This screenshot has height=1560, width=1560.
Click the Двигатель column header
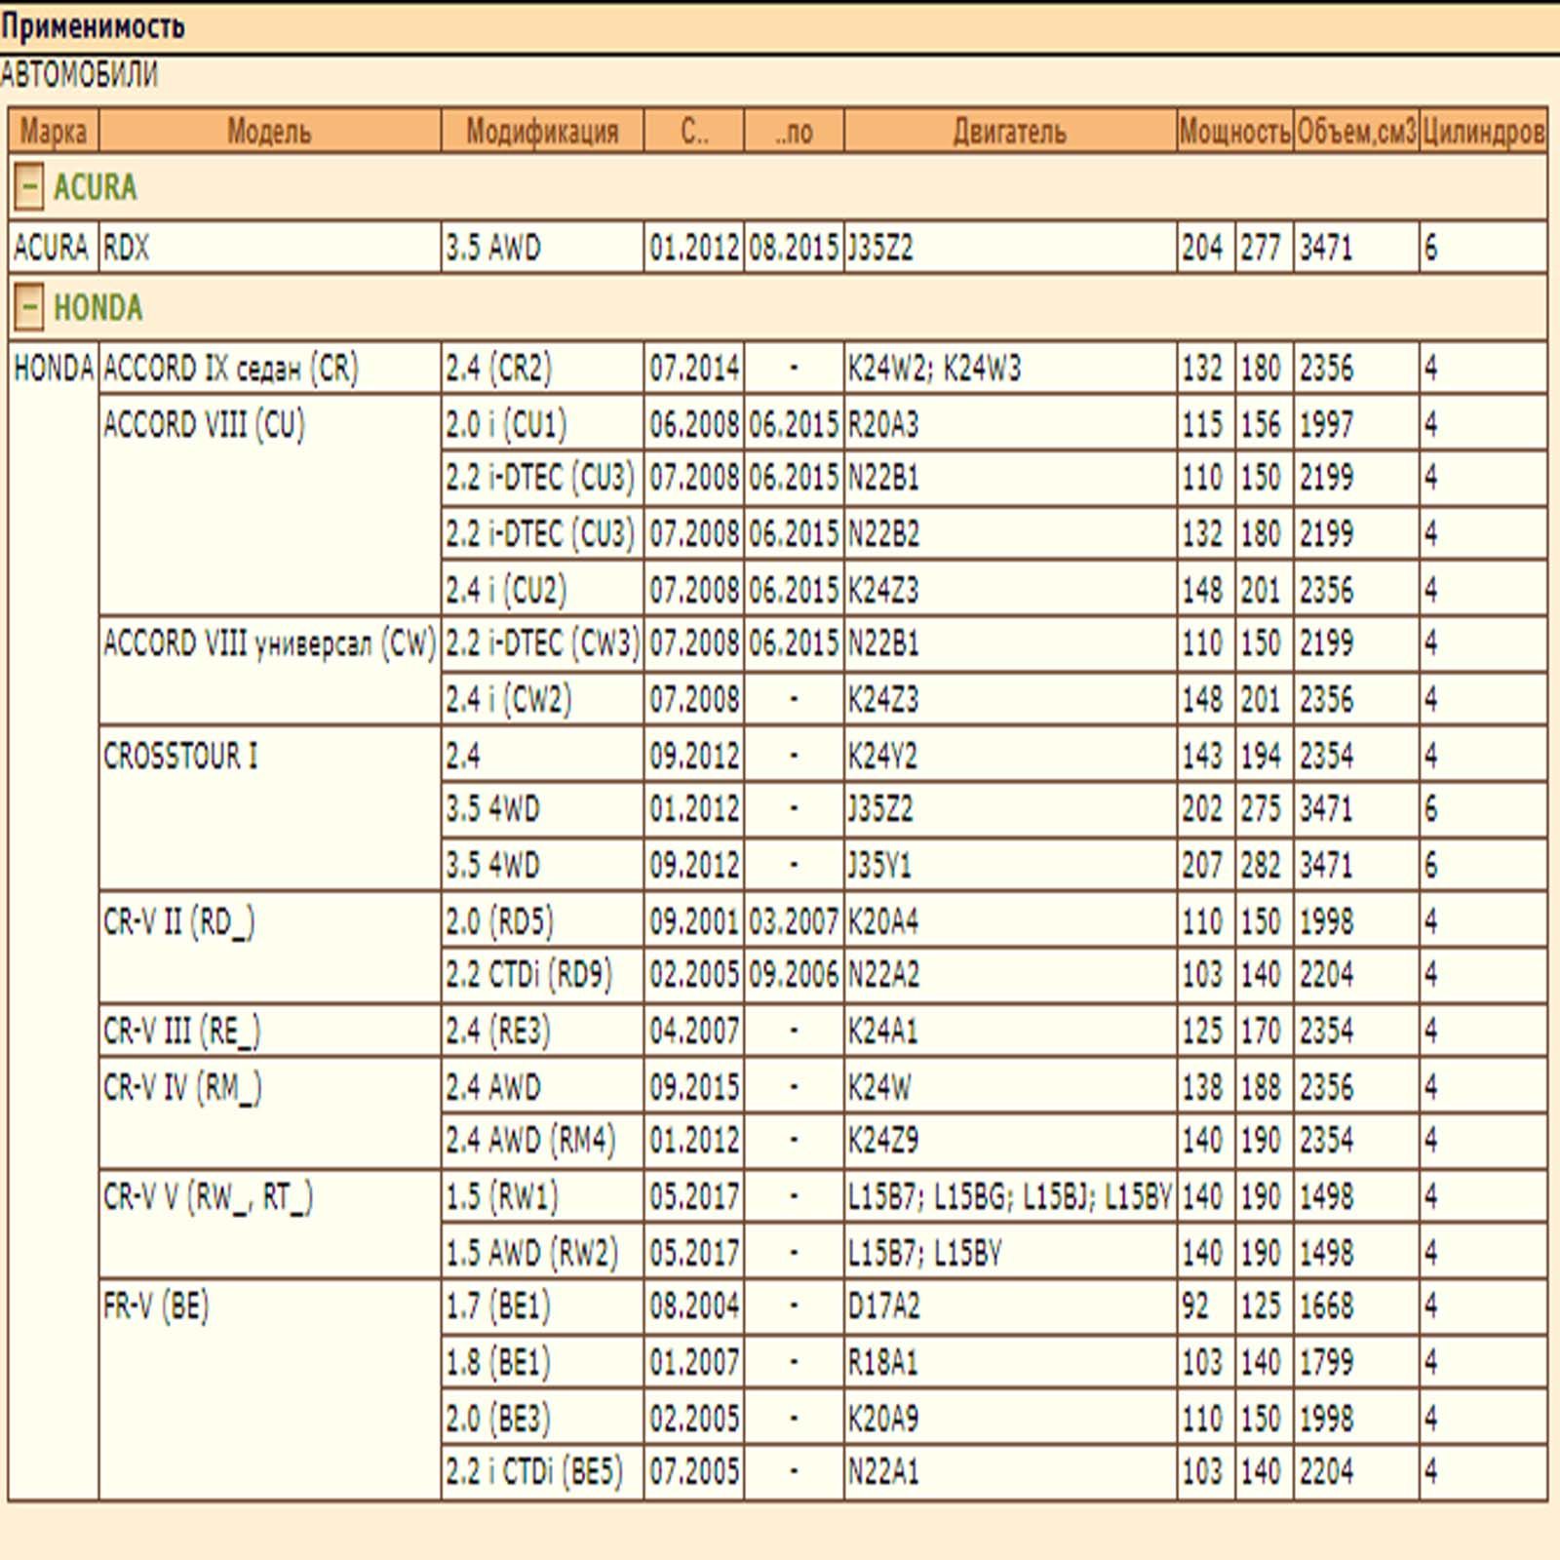(1009, 132)
